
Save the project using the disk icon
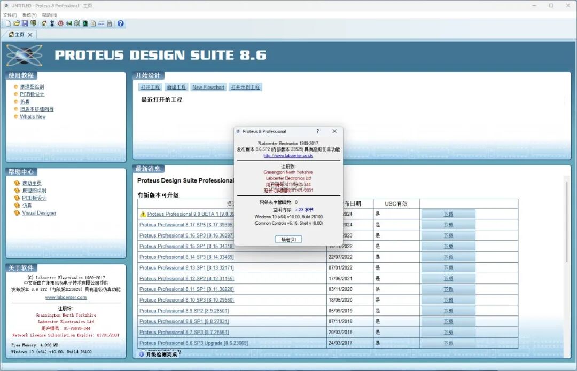tap(25, 23)
